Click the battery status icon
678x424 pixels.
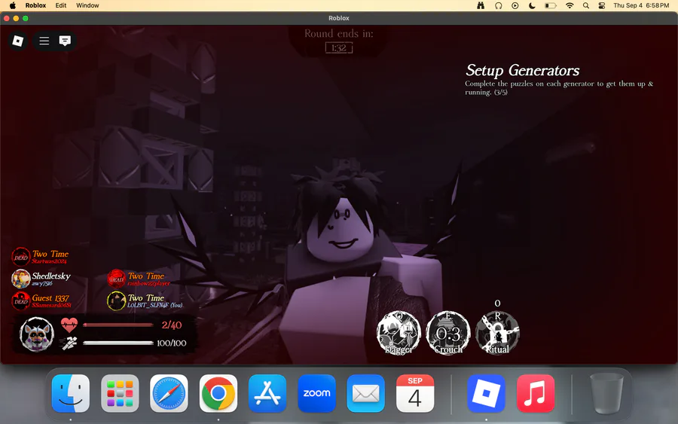click(x=550, y=5)
